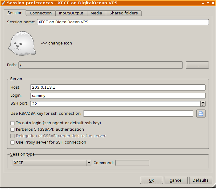
Task: Maximize the Session preferences window
Action: click(208, 3)
